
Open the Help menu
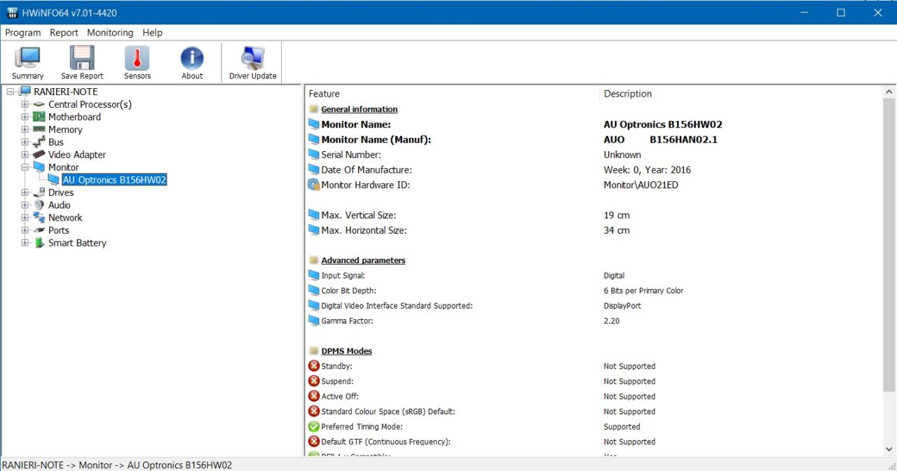pyautogui.click(x=152, y=32)
